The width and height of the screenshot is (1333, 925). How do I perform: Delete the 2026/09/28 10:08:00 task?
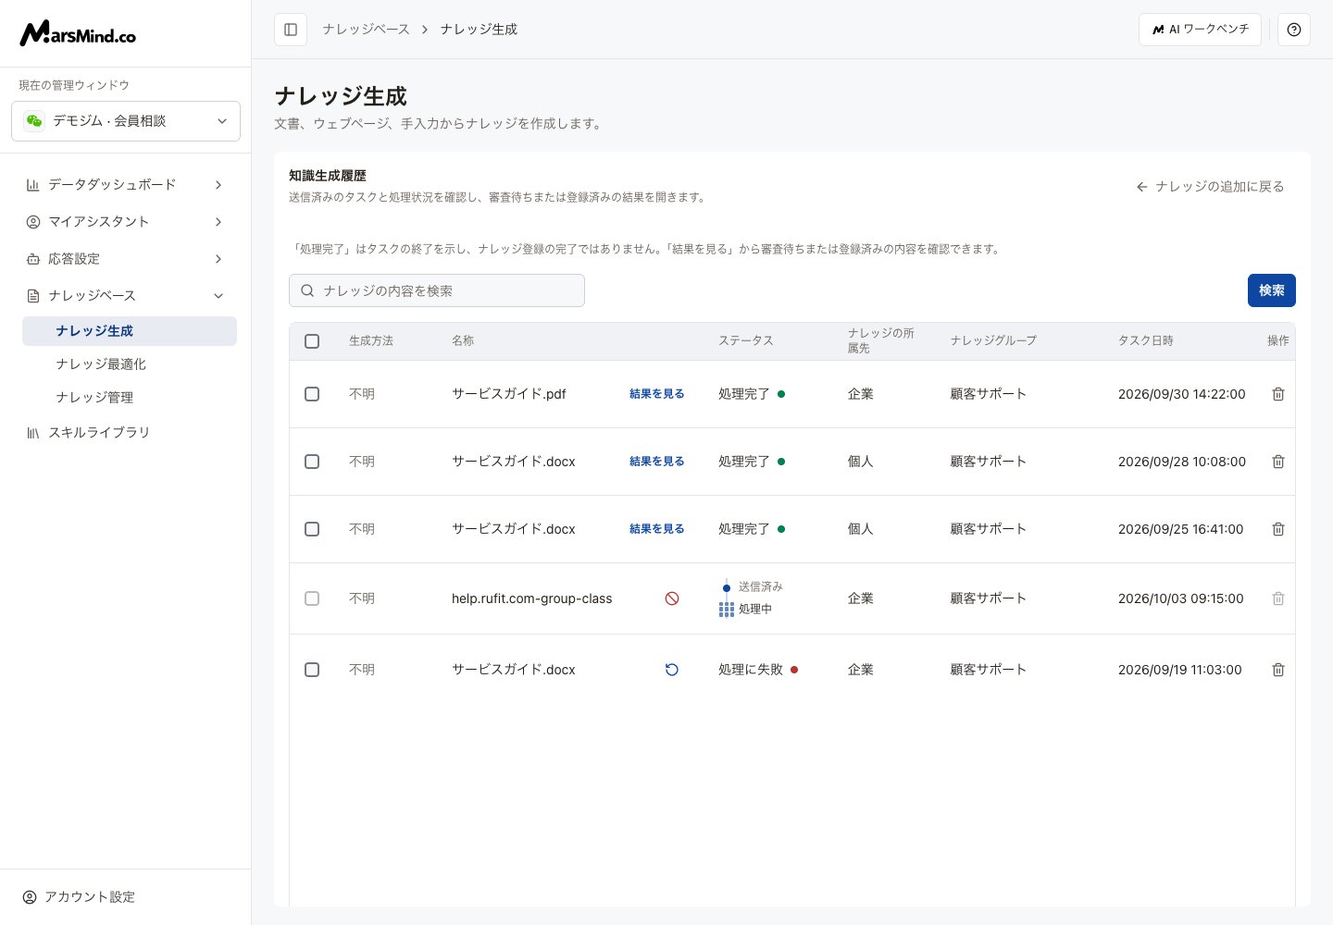[x=1278, y=462]
